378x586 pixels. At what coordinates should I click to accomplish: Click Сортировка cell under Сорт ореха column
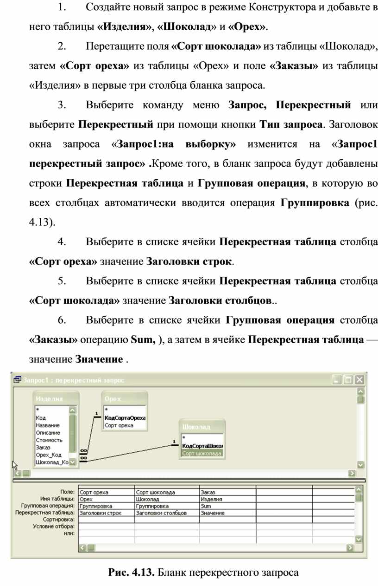pos(106,520)
